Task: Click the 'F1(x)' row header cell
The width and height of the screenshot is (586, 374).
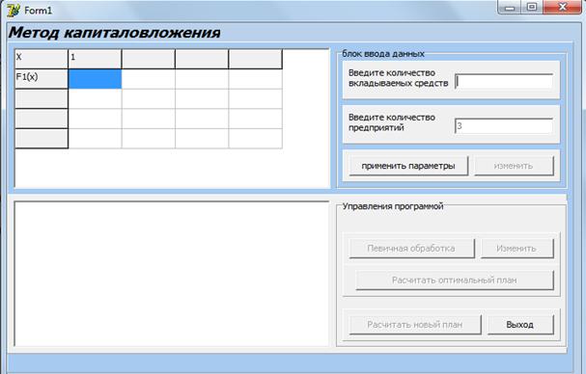Action: [42, 79]
